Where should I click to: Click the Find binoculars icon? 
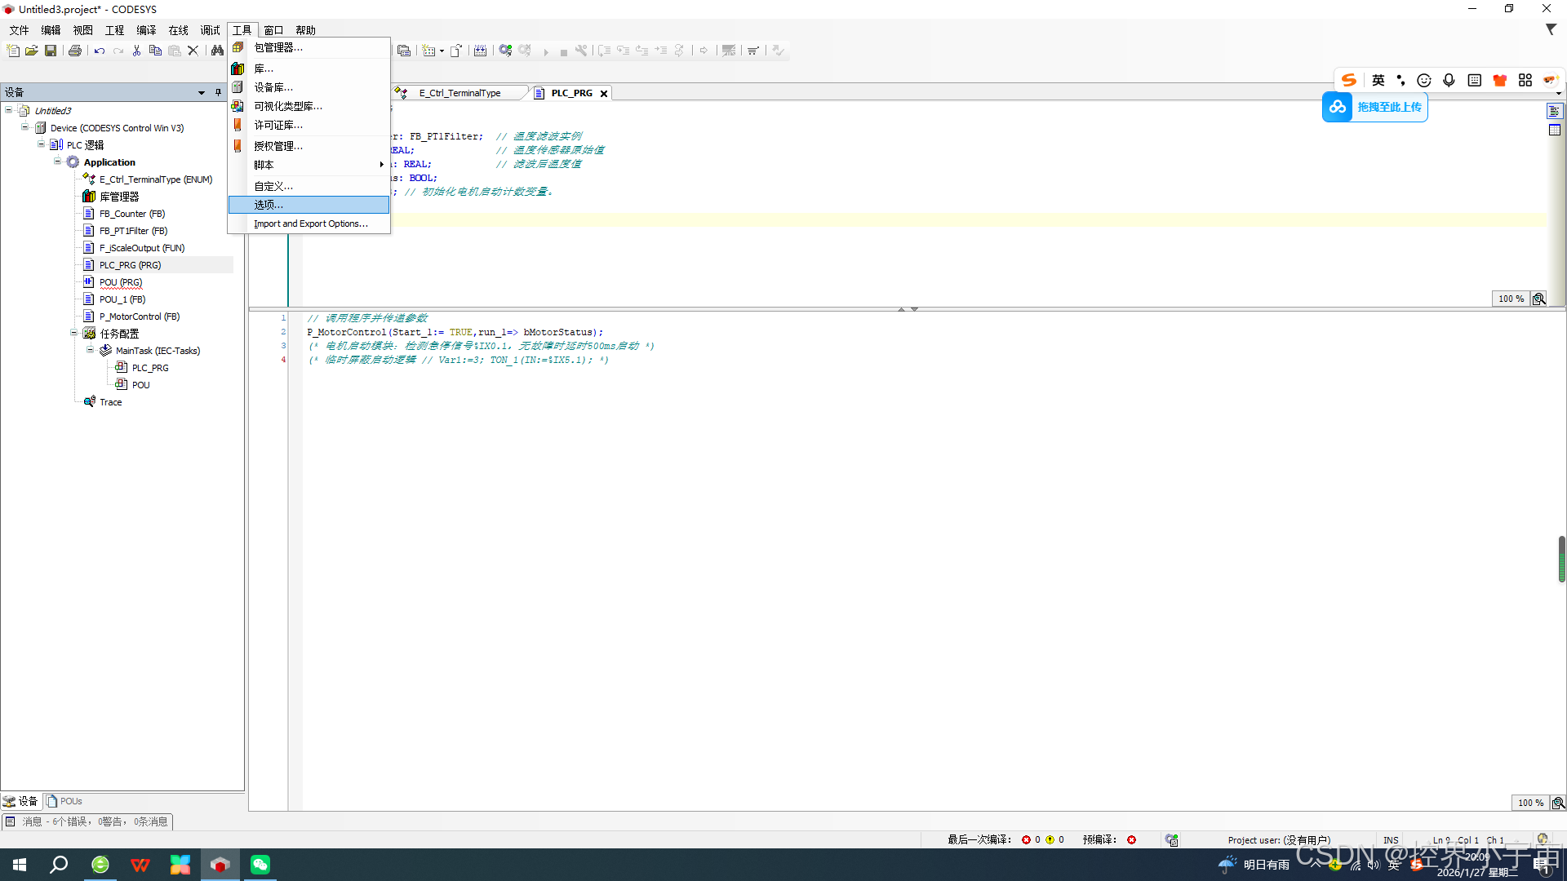pos(217,51)
